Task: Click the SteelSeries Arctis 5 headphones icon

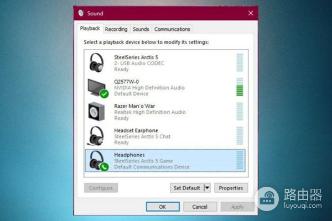Action: coord(96,62)
